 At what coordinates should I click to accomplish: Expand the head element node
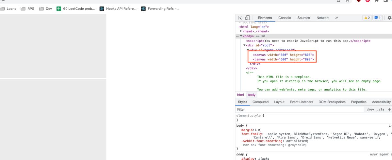[241, 31]
